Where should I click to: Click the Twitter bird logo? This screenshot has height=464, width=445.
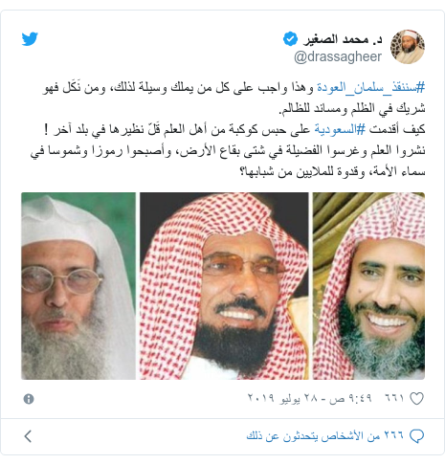30,39
